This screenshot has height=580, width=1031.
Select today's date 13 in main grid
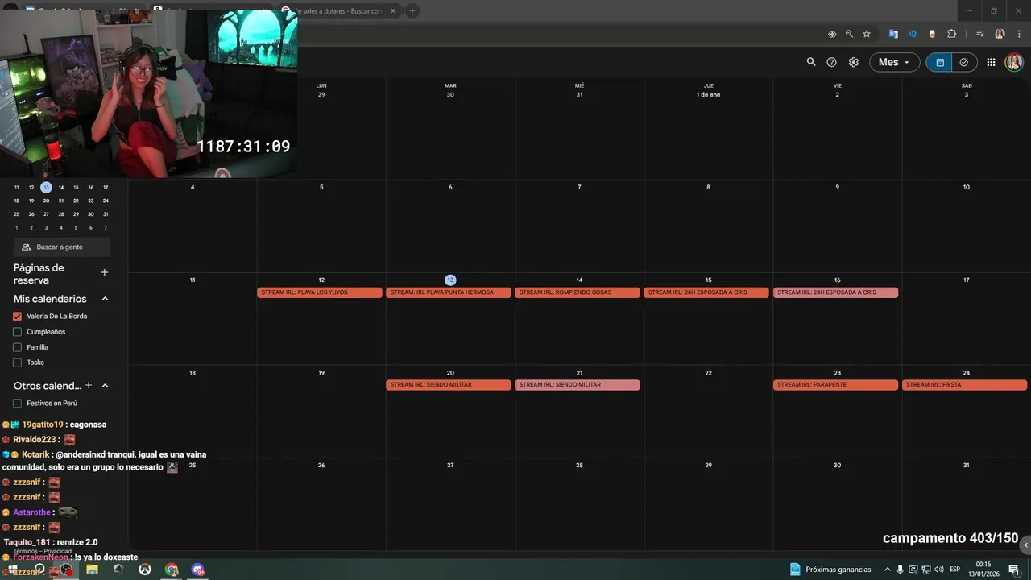click(x=450, y=280)
